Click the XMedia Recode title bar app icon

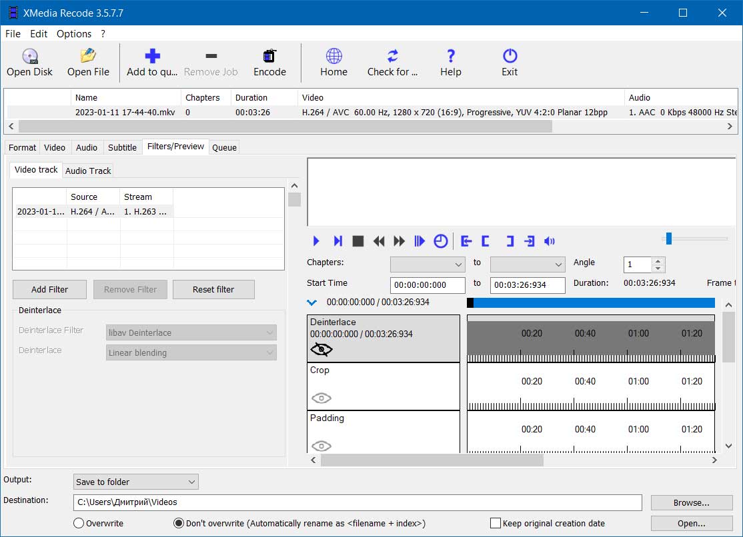tap(13, 13)
